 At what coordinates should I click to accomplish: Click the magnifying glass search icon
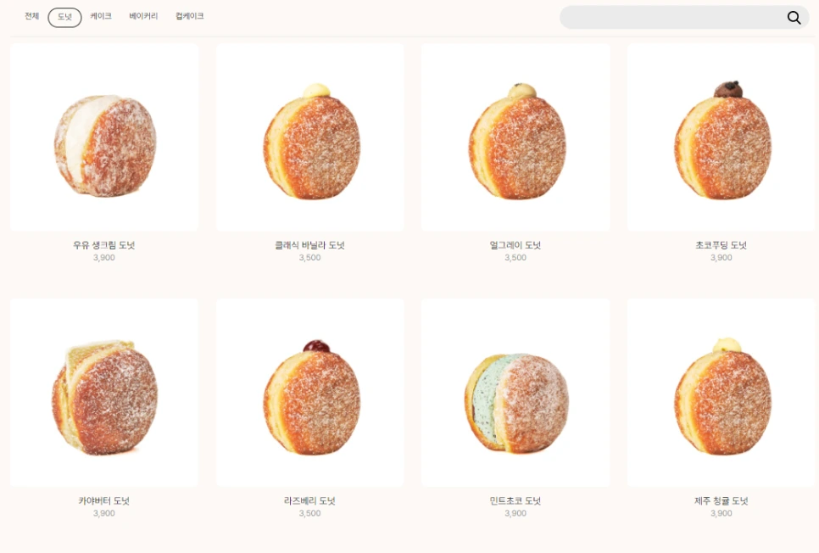794,18
